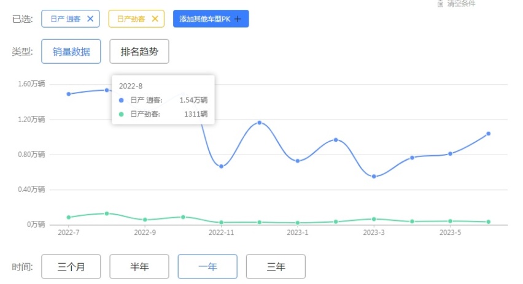This screenshot has height=284, width=523.
Task: Click the plus icon to add another model
Action: click(238, 19)
